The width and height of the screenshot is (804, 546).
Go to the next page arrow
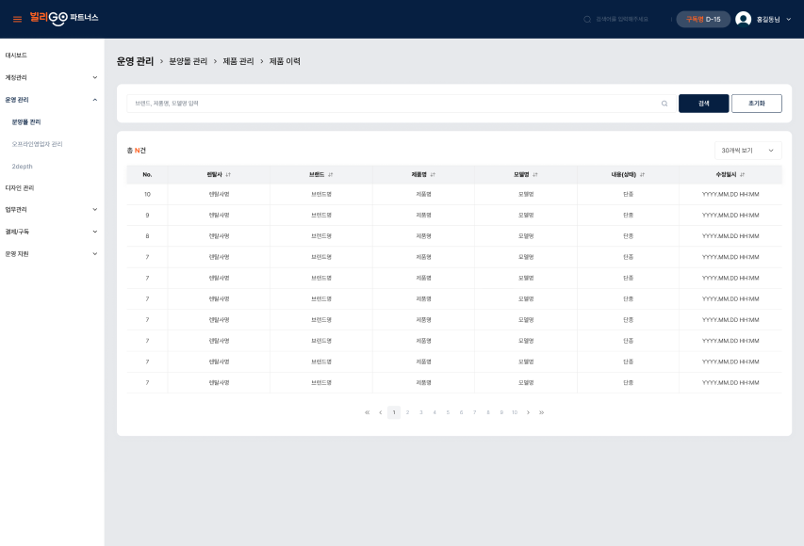(528, 412)
